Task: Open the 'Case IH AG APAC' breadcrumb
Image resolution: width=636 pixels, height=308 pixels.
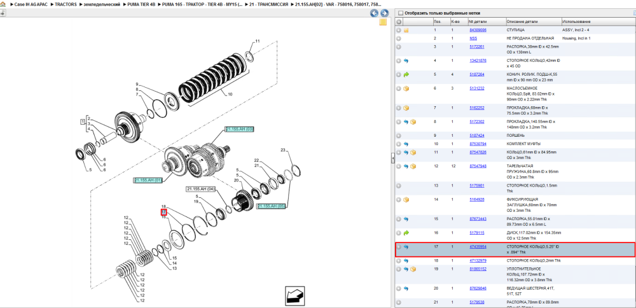Action: click(32, 4)
